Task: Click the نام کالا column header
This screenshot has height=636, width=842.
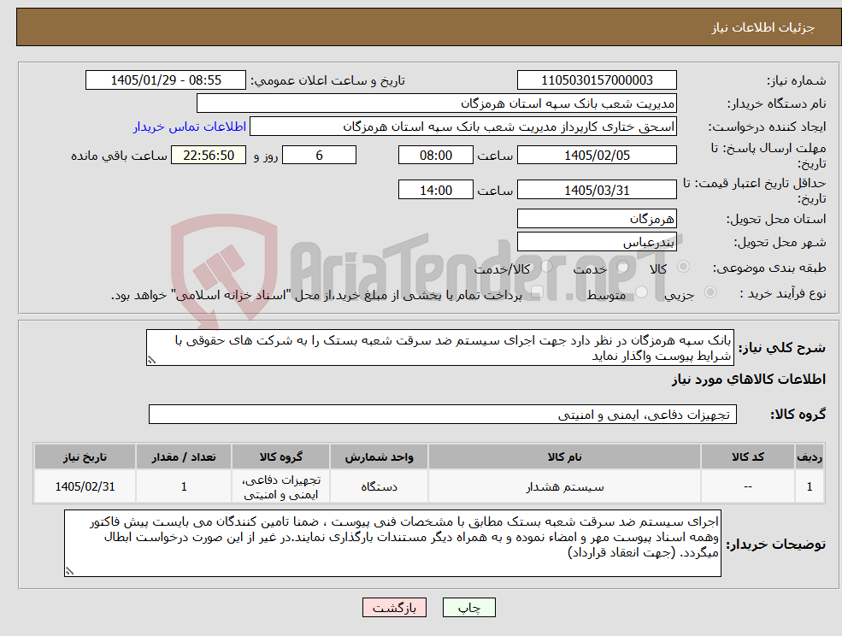Action: (564, 457)
